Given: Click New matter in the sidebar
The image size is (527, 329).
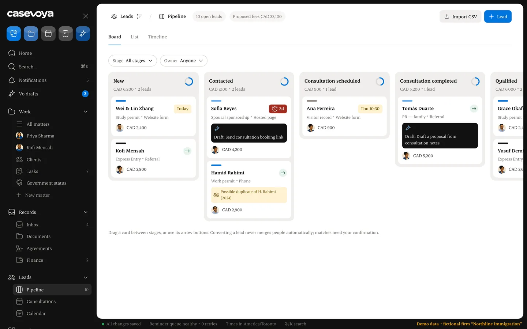Looking at the screenshot, I should [52, 195].
